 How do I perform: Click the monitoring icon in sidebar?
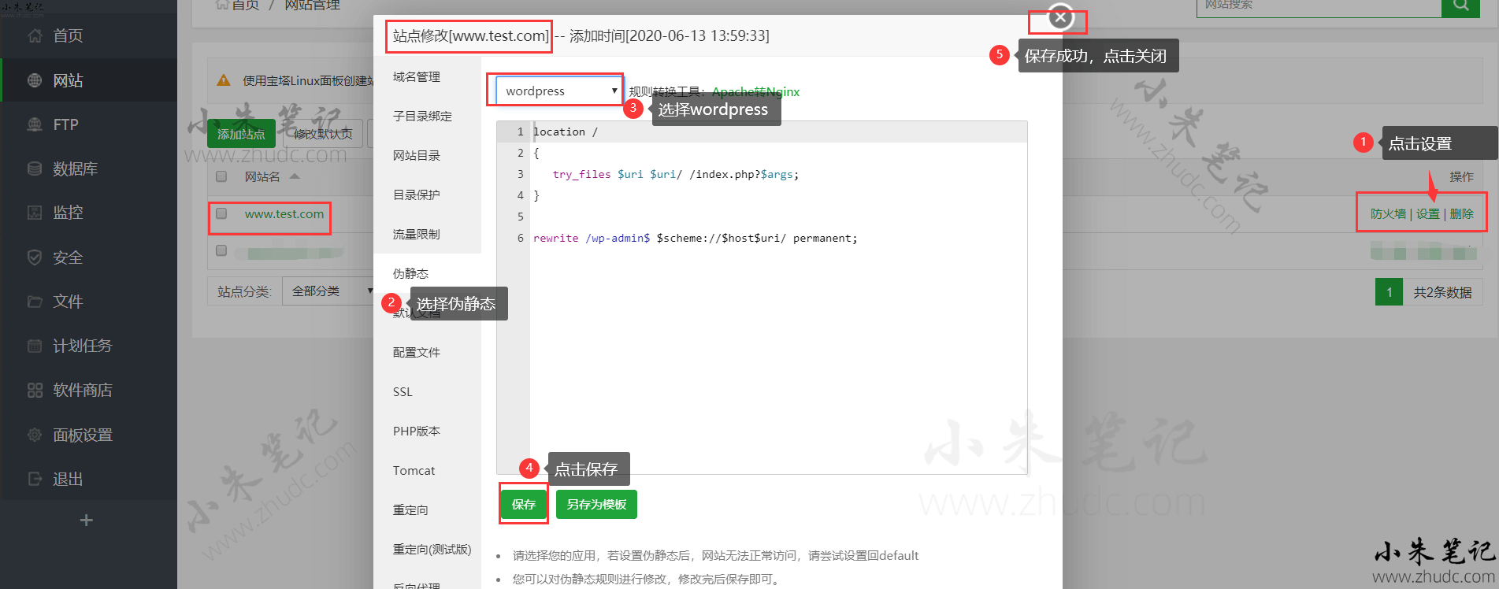[35, 213]
